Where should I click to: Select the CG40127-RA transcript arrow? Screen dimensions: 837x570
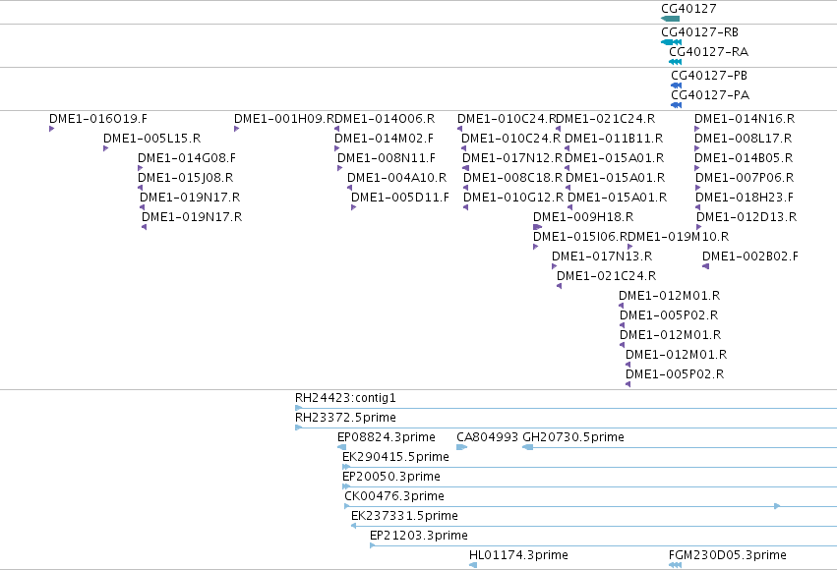point(676,62)
